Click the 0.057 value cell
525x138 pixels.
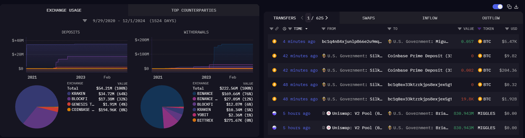467,41
